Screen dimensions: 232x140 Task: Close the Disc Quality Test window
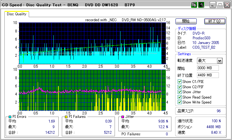[227, 5]
